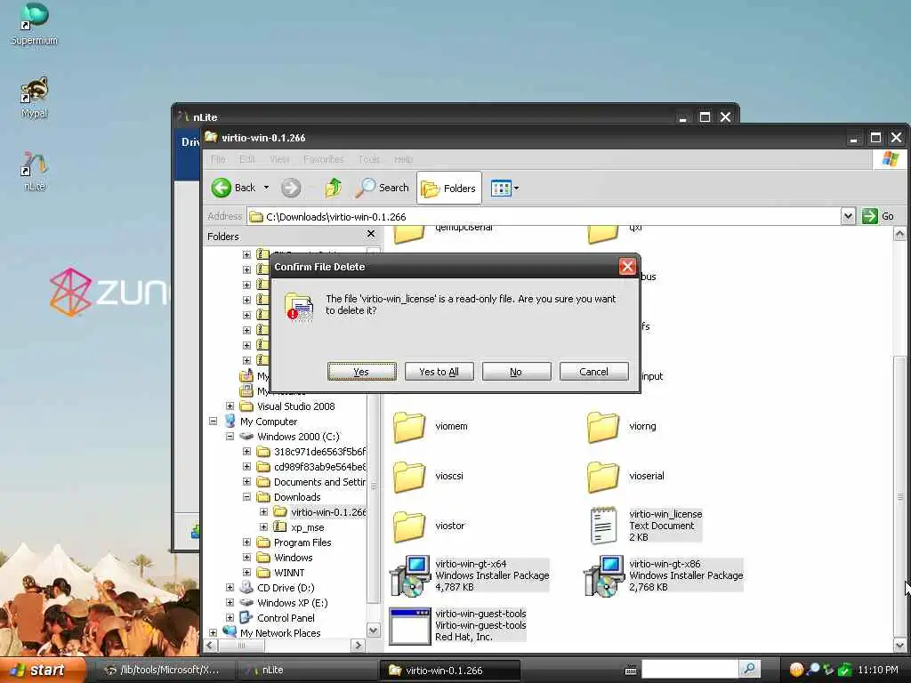
Task: Switch to /lib/tools/Microsoft taskbar button
Action: 164,670
